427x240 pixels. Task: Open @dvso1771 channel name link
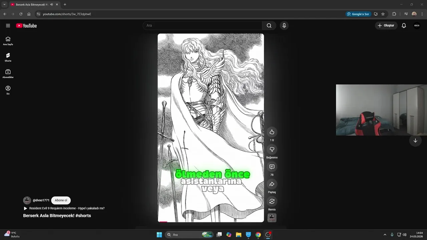[41, 200]
